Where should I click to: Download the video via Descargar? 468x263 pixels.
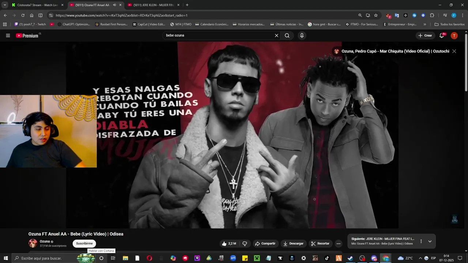293,244
